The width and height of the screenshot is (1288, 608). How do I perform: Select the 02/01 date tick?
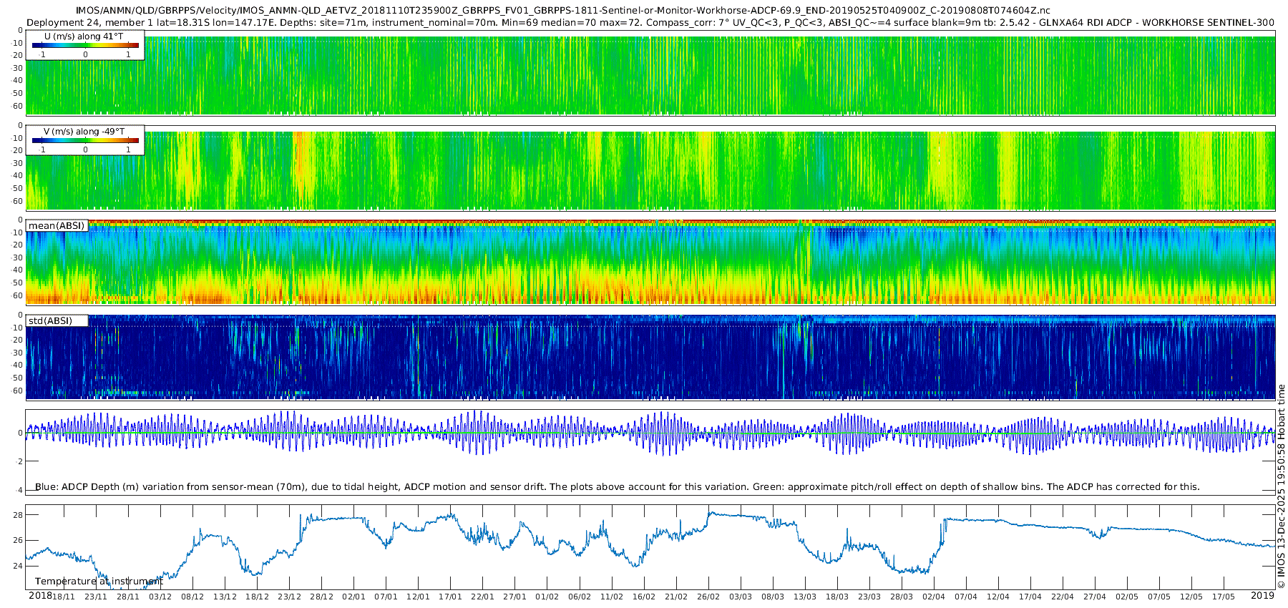point(353,597)
